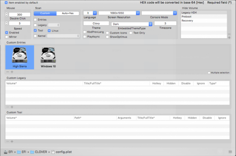This screenshot has width=236, height=156.
Task: Click Custom Legacy Ignore column header
Action: click(x=201, y=83)
